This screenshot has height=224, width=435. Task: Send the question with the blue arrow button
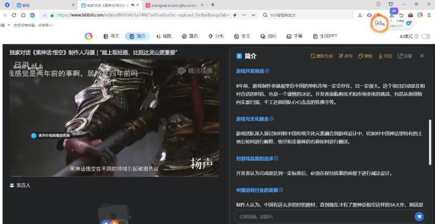click(419, 216)
